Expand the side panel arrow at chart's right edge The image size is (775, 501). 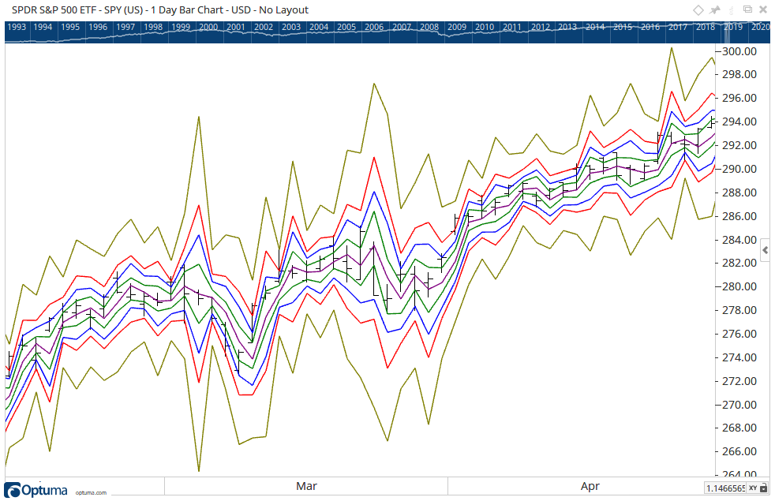tap(765, 251)
